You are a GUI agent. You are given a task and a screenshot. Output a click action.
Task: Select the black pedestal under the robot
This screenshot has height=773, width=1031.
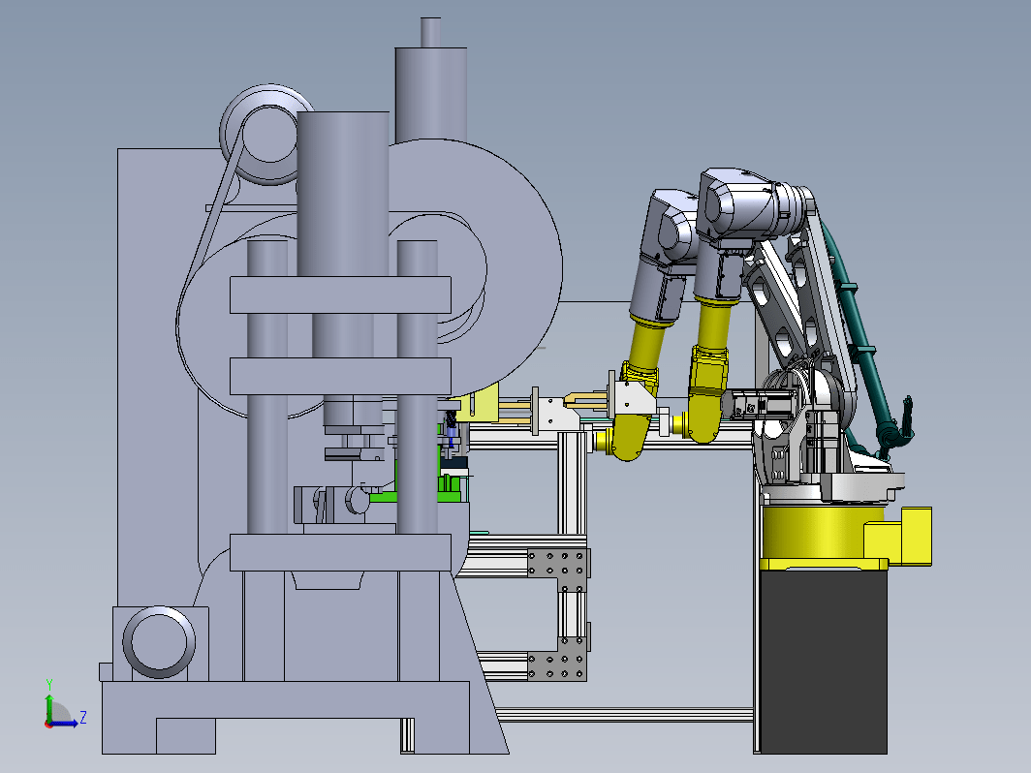tap(824, 662)
